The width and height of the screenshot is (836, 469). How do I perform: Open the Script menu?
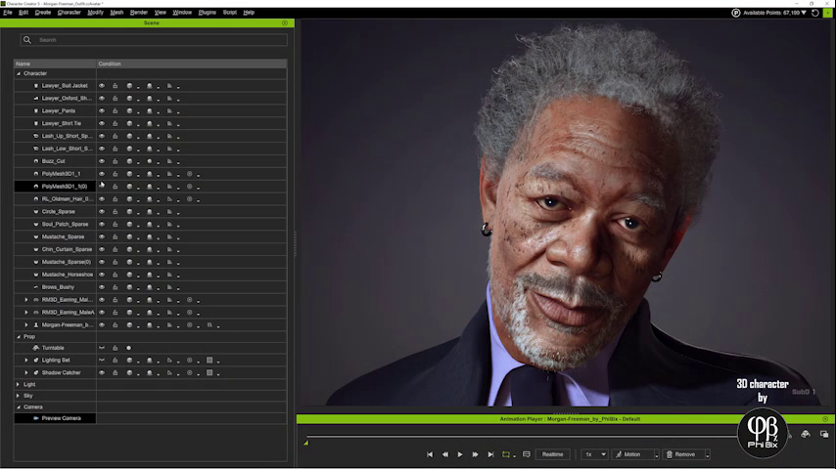point(230,13)
